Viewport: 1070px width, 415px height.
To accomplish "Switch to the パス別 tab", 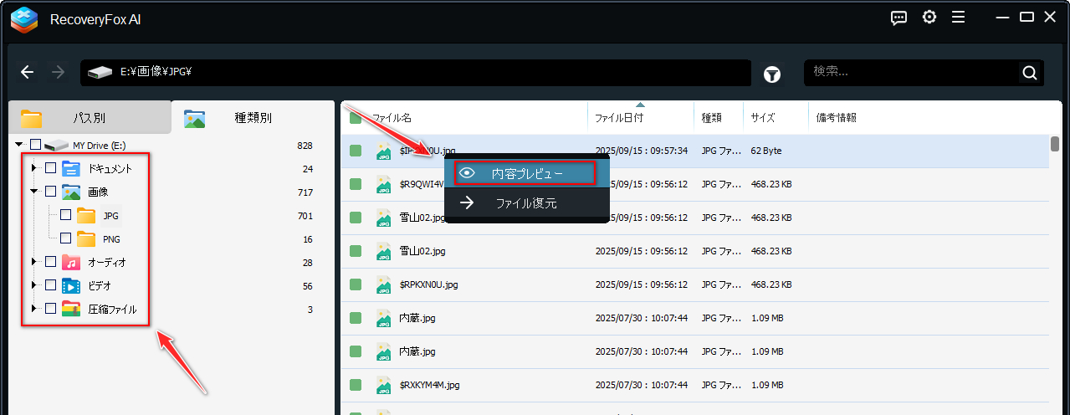I will 89,118.
